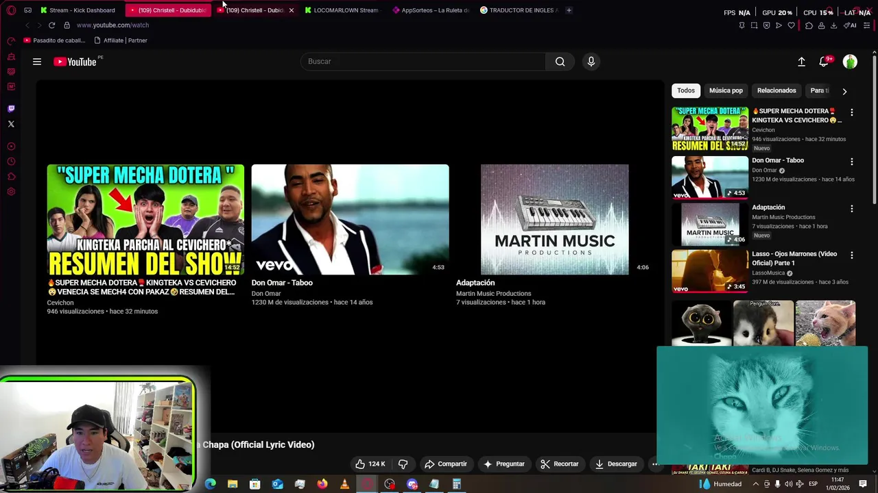Open the browser easy setup menu
Image resolution: width=878 pixels, height=493 pixels.
(x=867, y=25)
